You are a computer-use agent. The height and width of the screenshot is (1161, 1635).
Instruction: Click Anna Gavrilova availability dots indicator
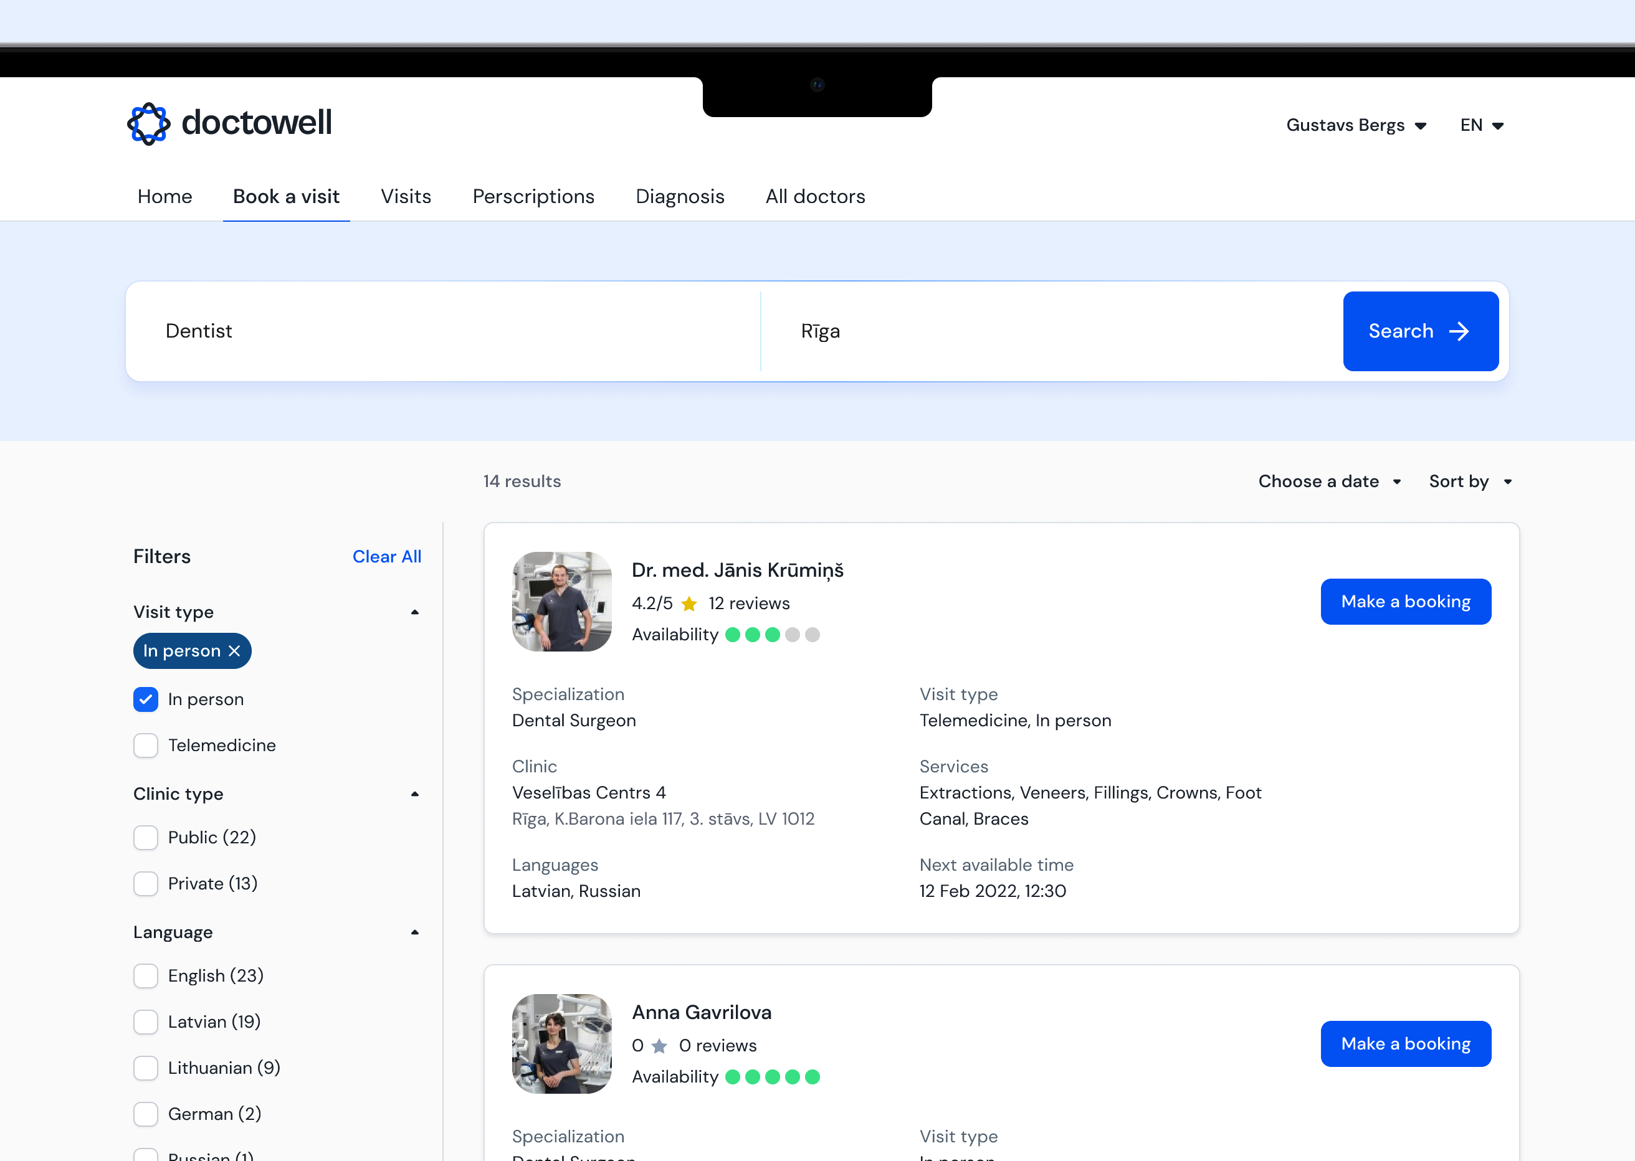point(773,1077)
